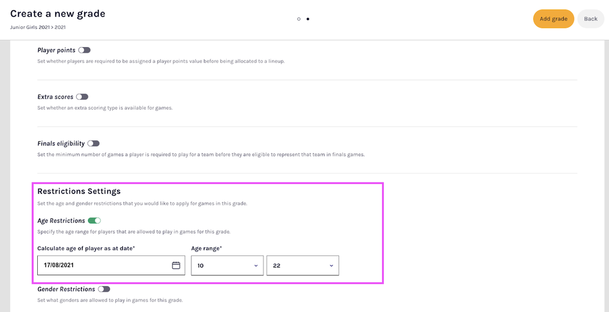Enable the Player points toggle
This screenshot has width=609, height=312.
(84, 51)
